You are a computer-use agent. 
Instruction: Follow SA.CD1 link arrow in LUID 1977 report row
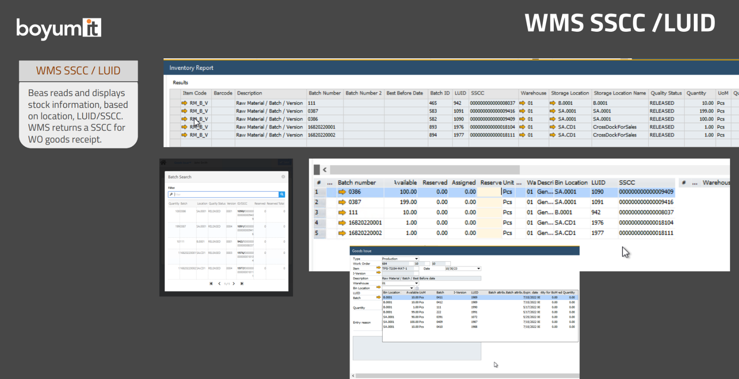click(552, 135)
